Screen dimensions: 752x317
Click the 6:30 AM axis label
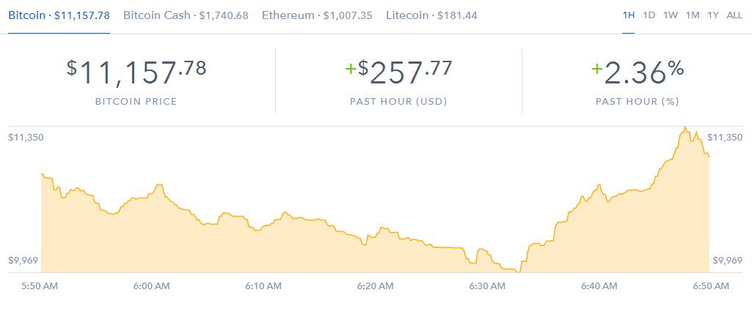click(487, 286)
